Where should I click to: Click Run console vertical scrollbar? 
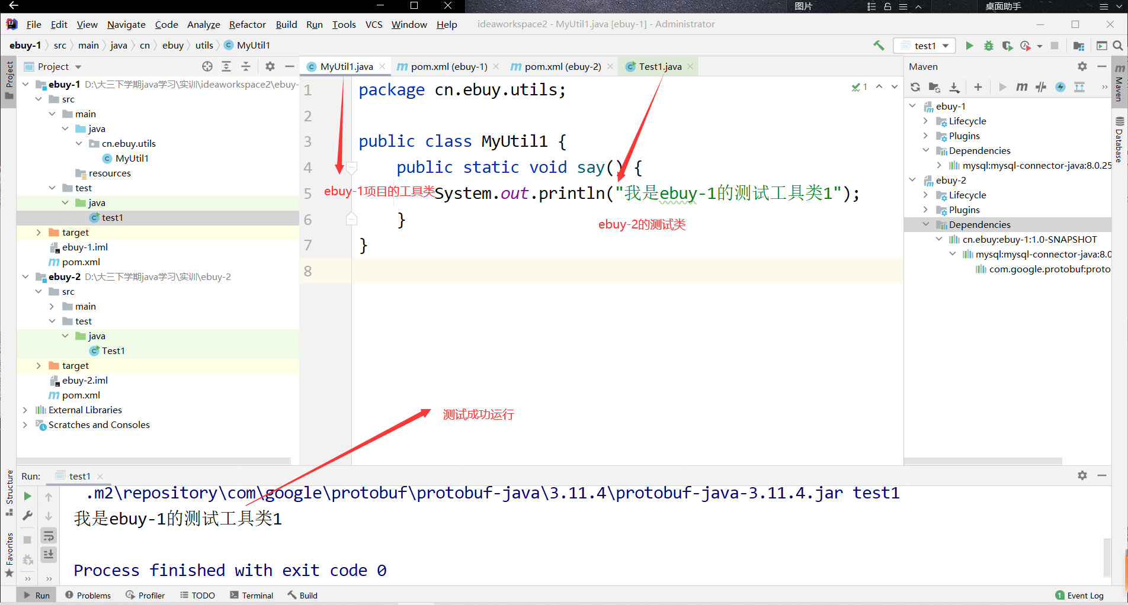pos(1107,557)
